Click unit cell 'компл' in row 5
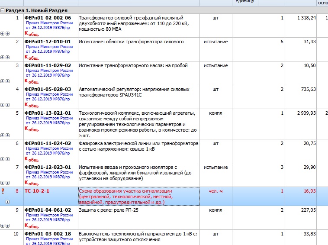Screen dimensions: 328x245 (215, 113)
